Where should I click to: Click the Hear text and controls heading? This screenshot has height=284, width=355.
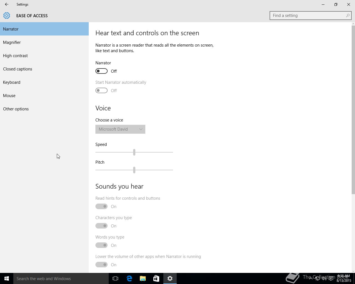pos(147,33)
